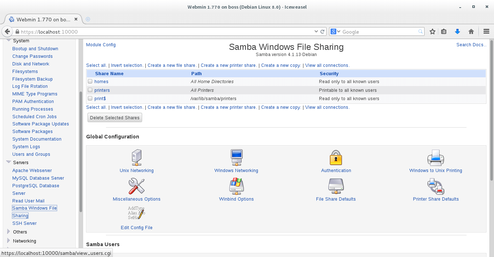Click the upper Invert selection link
This screenshot has height=257, width=494.
click(127, 65)
